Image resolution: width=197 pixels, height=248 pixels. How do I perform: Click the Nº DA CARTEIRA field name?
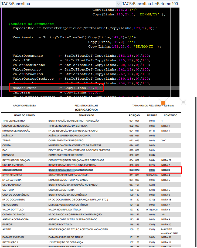[x=12, y=180]
